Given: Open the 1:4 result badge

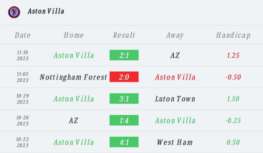Looking at the screenshot, I should (124, 120).
